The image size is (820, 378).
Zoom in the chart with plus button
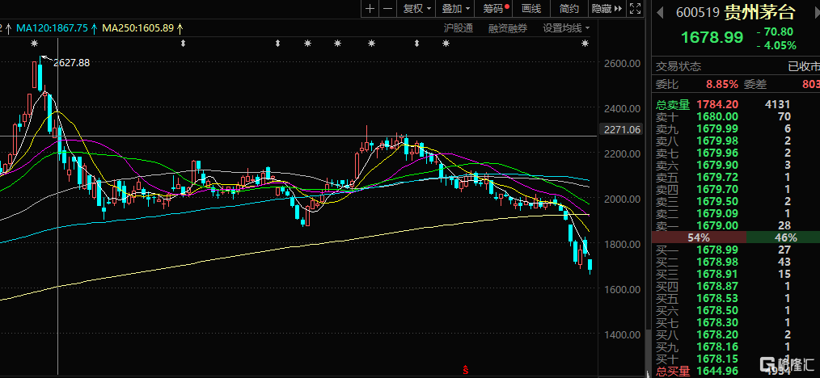[x=370, y=8]
